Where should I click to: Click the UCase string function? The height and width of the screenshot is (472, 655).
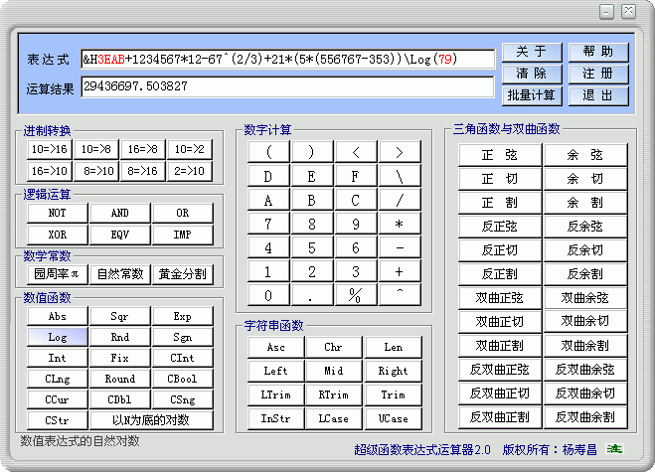click(x=393, y=418)
